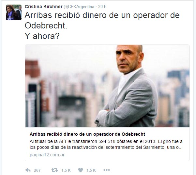Click the 'Y ahora?' tweet line
Image resolution: width=196 pixels, height=175 pixels.
pos(42,36)
